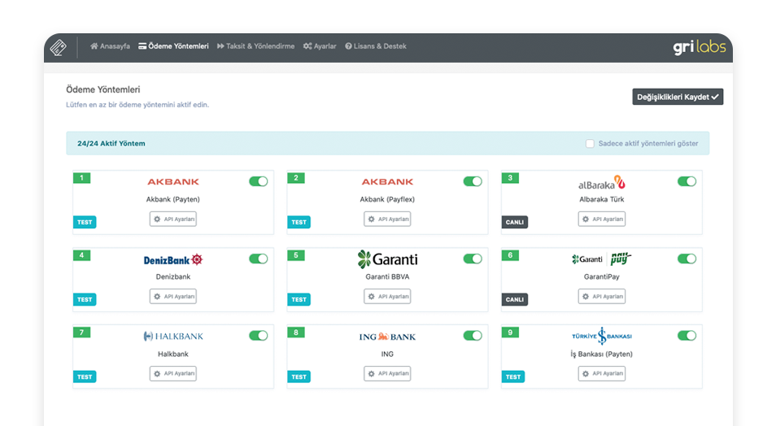Open Lisans & Destek menu item
The width and height of the screenshot is (776, 426).
pyautogui.click(x=376, y=46)
